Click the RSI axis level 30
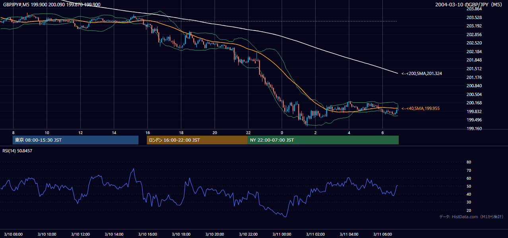This screenshot has height=238, width=508. [469, 202]
